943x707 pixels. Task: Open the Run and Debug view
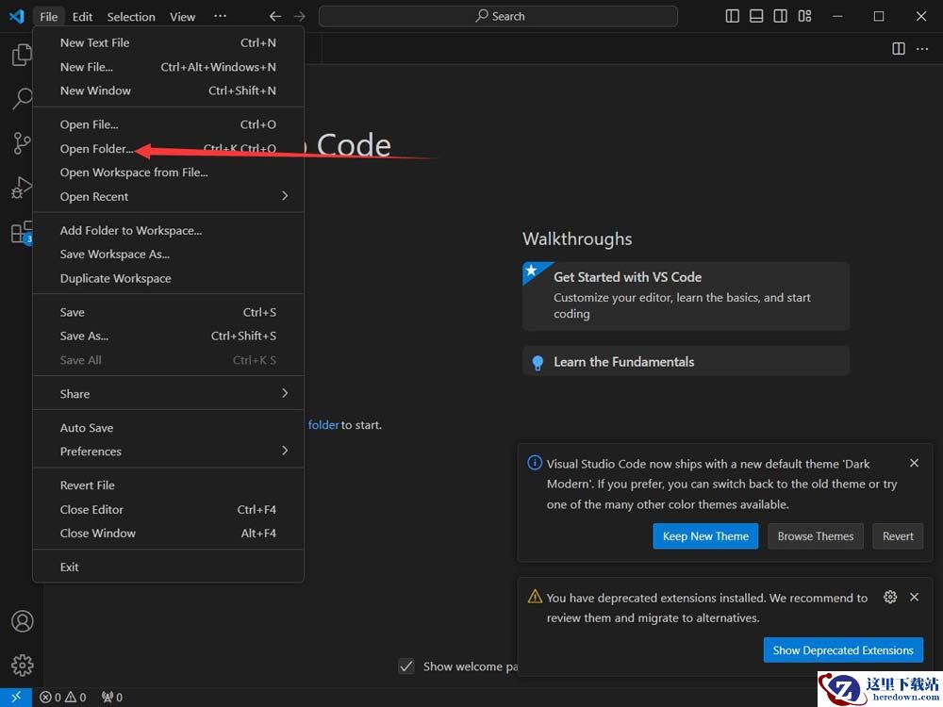point(22,188)
